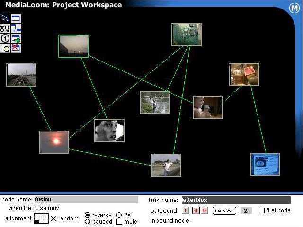This screenshot has height=227, width=303.
Task: Select the 2X speed radio button
Action: [x=119, y=215]
